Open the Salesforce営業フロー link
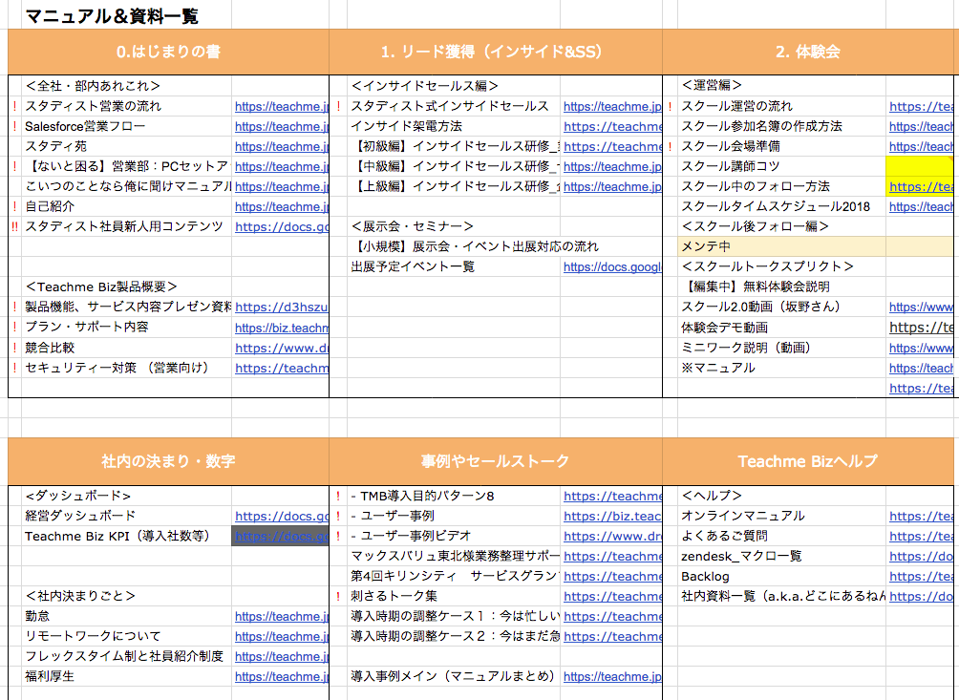The image size is (959, 700). (x=282, y=127)
